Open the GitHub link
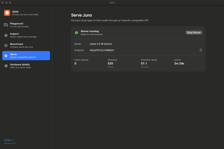The image size is (224, 149). coord(8,140)
